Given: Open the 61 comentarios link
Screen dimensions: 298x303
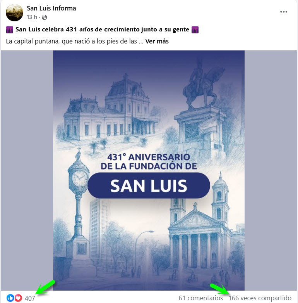Looking at the screenshot, I should [x=200, y=298].
